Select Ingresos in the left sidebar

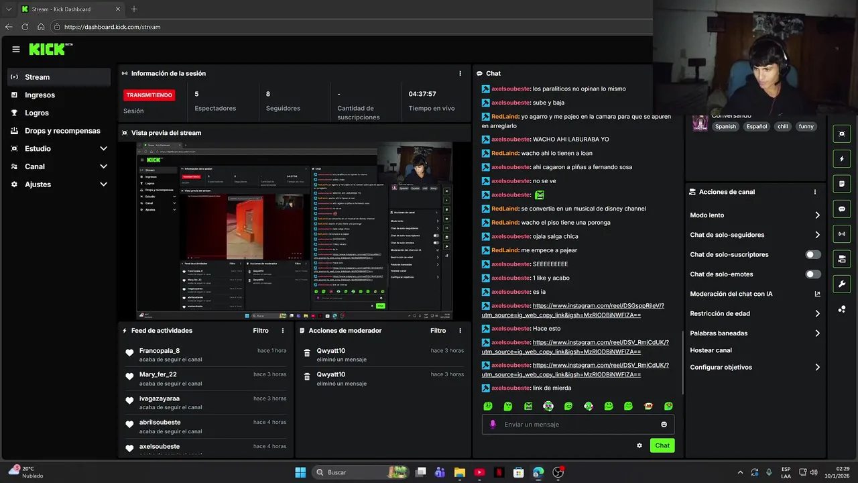point(59,95)
